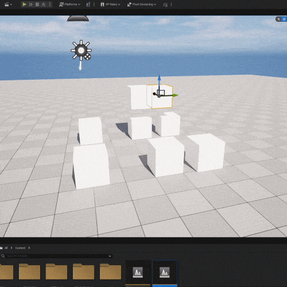Click the Search Content input field
This screenshot has height=287, width=287.
pyautogui.click(x=56, y=256)
